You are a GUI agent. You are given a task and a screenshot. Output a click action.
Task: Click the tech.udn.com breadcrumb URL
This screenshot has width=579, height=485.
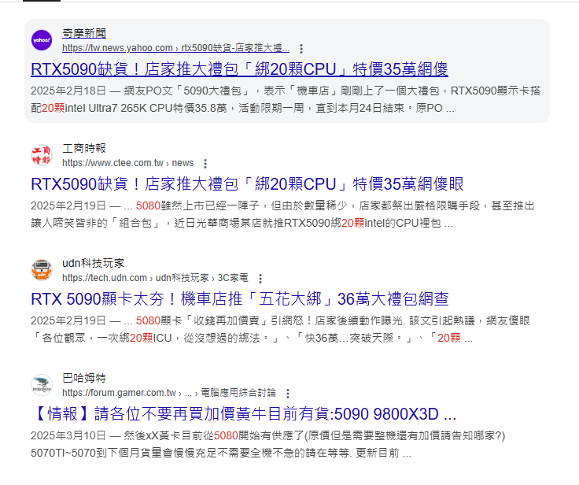click(x=155, y=278)
